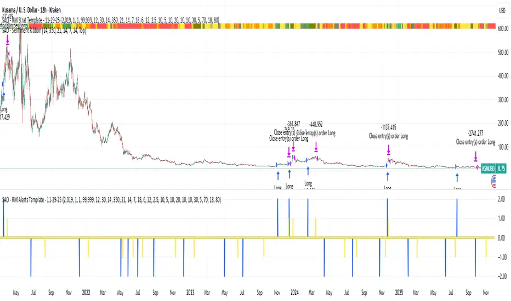
Task: Click the 2025 label on time axis
Action: (399, 293)
